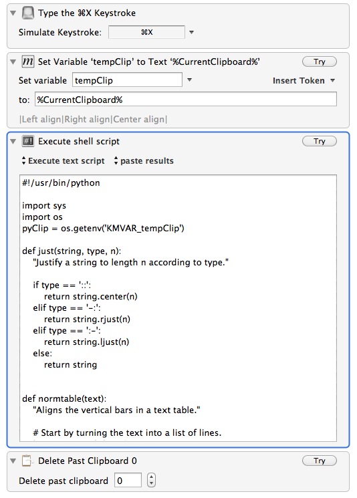The width and height of the screenshot is (357, 498).
Task: Open the paste results popup
Action: 144,160
